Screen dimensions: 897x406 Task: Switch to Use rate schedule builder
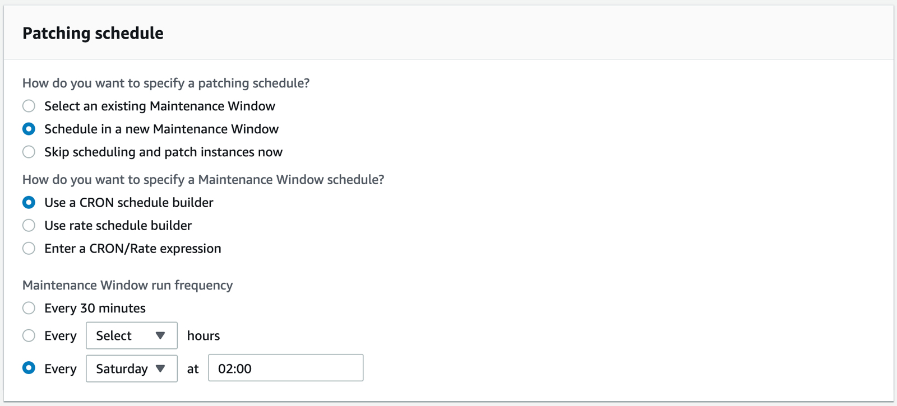pos(29,225)
